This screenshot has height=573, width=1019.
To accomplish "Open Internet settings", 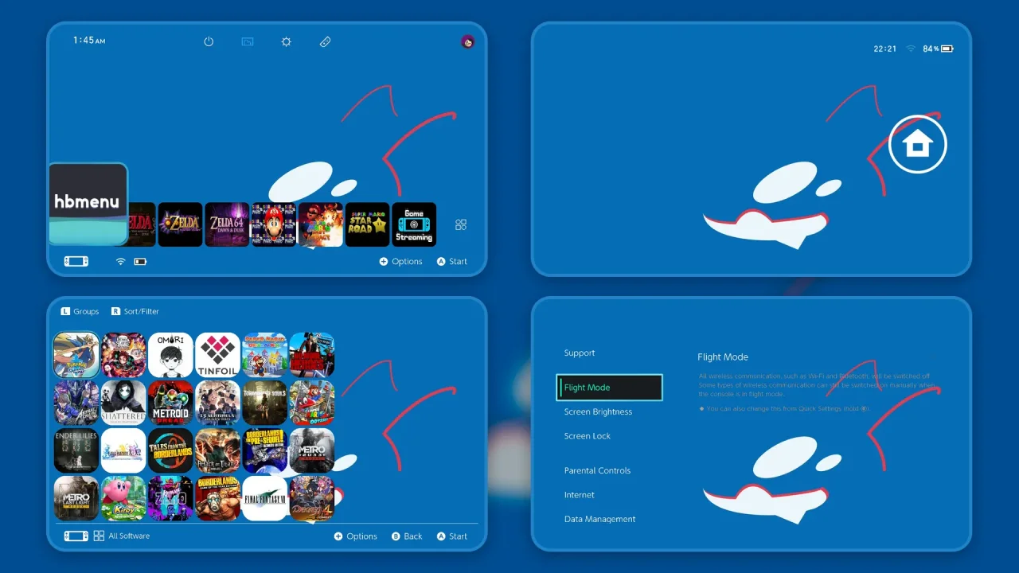I will [x=580, y=495].
